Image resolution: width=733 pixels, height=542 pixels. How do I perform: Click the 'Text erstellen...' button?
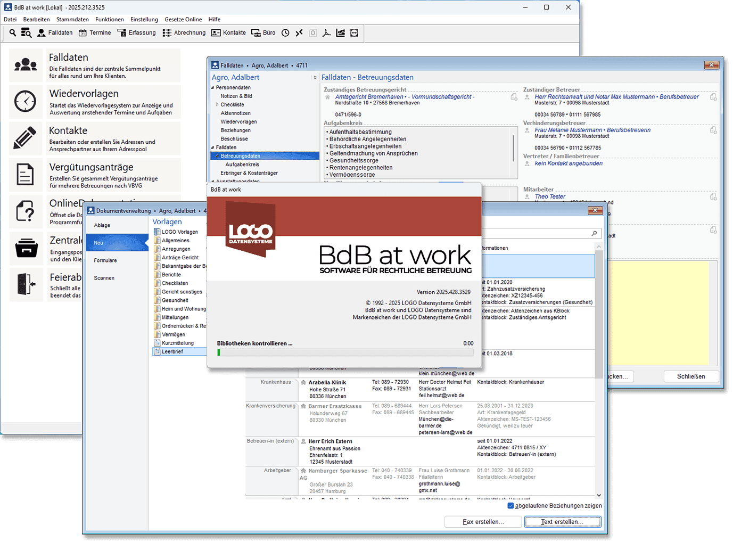[x=563, y=522]
